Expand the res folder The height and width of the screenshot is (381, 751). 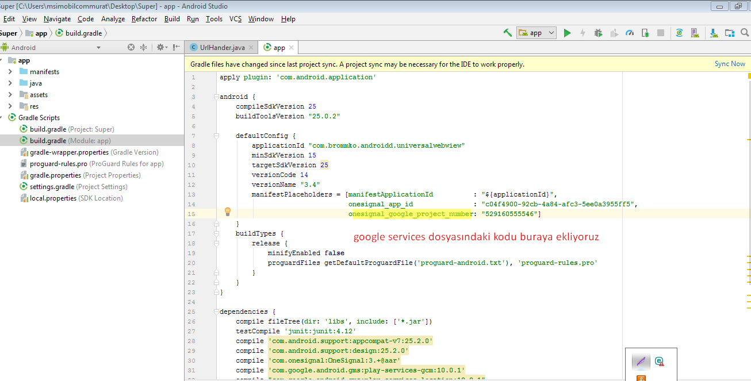(x=10, y=106)
